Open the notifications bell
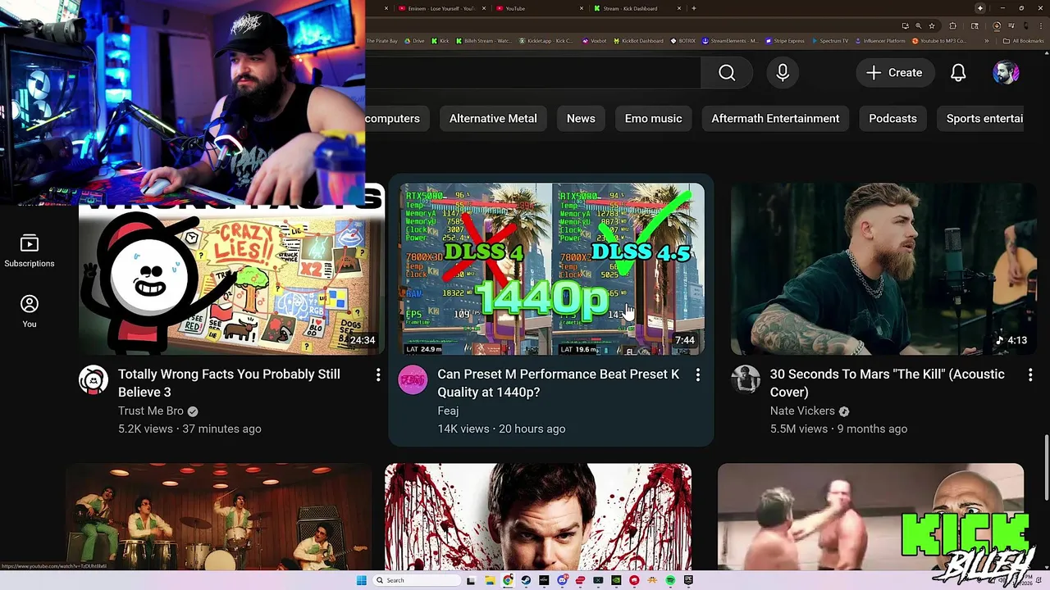Viewport: 1050px width, 590px height. pyautogui.click(x=958, y=73)
